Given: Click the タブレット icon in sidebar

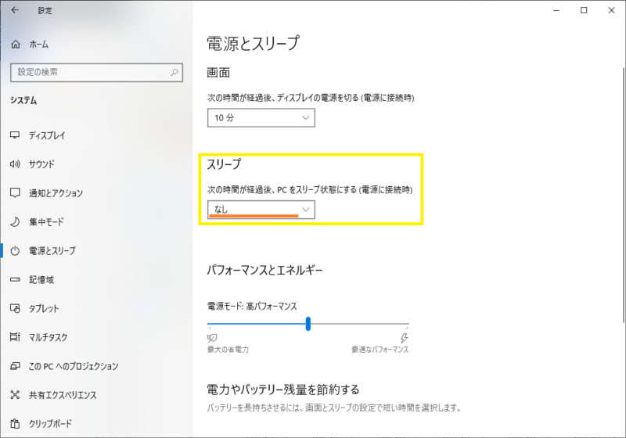Looking at the screenshot, I should 15,308.
